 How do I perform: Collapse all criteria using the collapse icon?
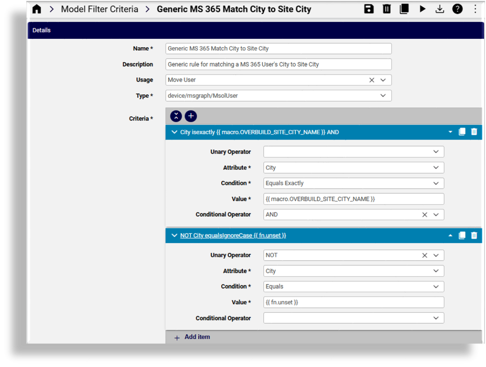176,116
